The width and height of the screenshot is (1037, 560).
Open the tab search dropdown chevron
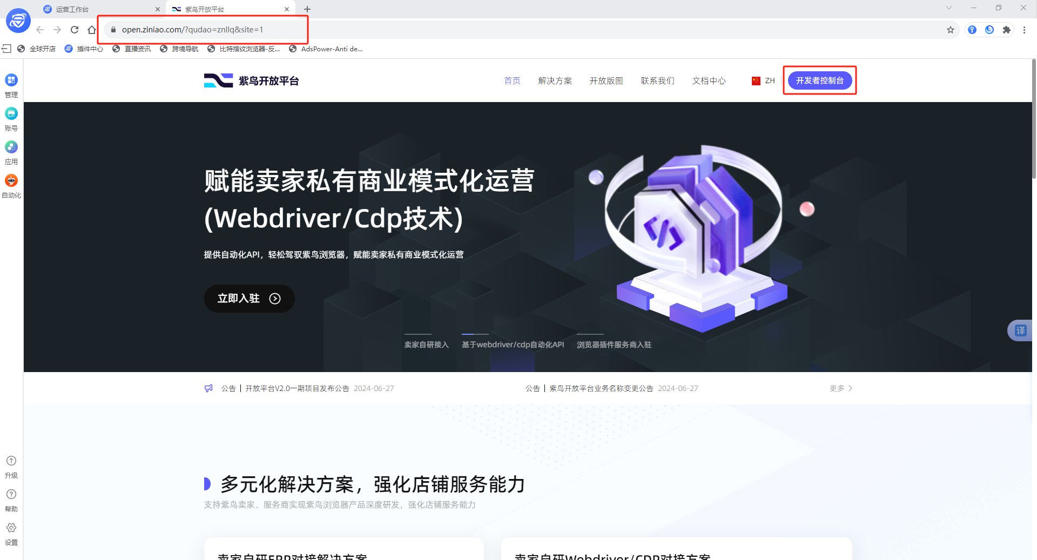tap(949, 8)
